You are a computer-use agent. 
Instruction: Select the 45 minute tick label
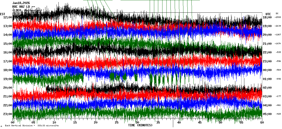click(x=199, y=123)
